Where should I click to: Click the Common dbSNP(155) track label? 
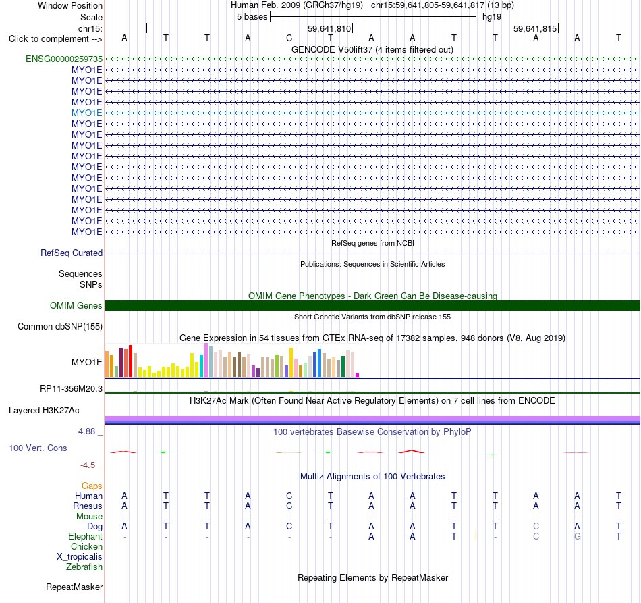pos(59,326)
